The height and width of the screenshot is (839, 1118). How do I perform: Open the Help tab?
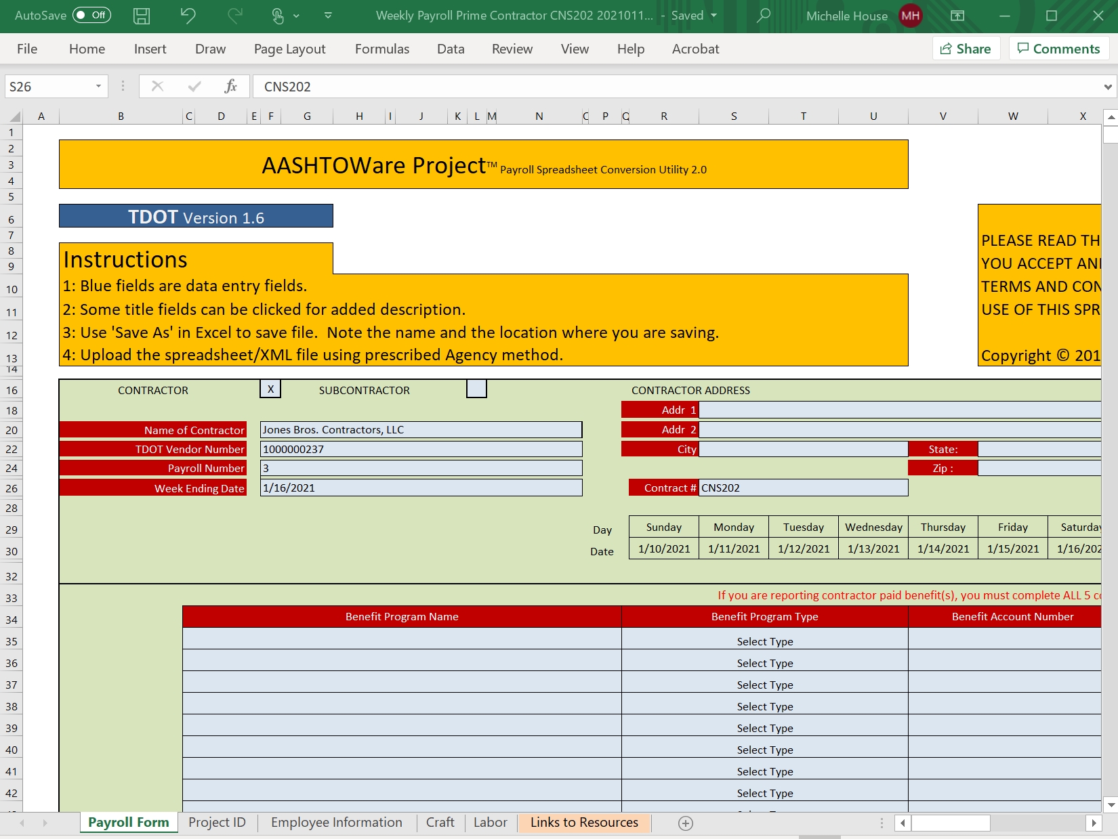tap(630, 49)
